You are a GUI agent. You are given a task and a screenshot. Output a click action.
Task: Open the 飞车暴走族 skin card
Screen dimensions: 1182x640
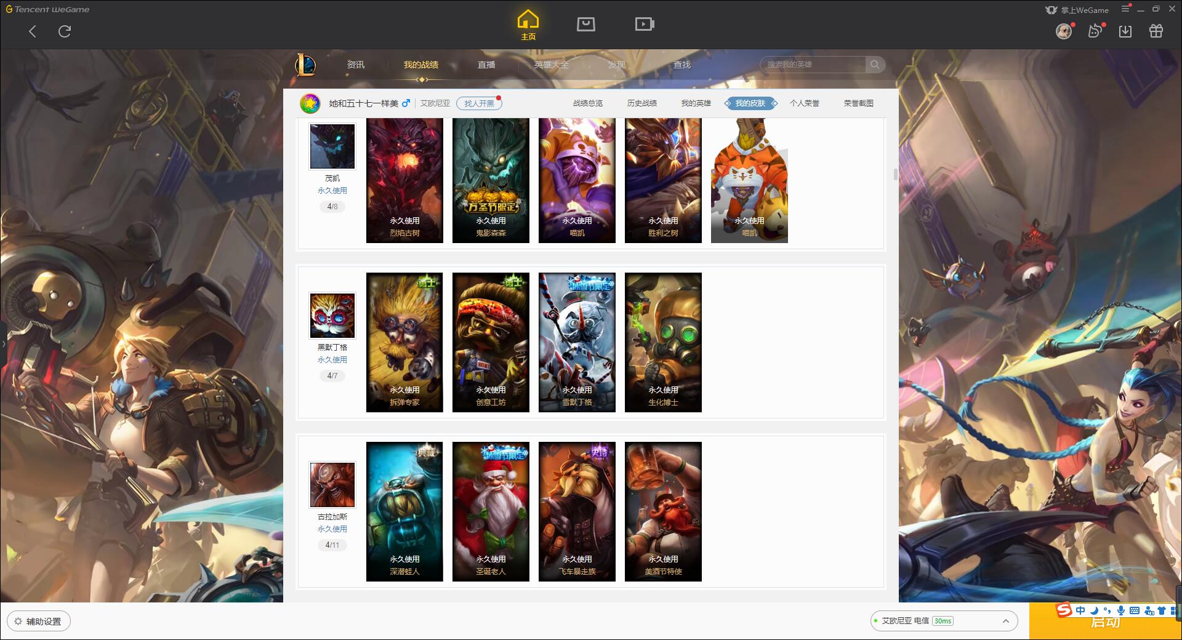(x=577, y=511)
